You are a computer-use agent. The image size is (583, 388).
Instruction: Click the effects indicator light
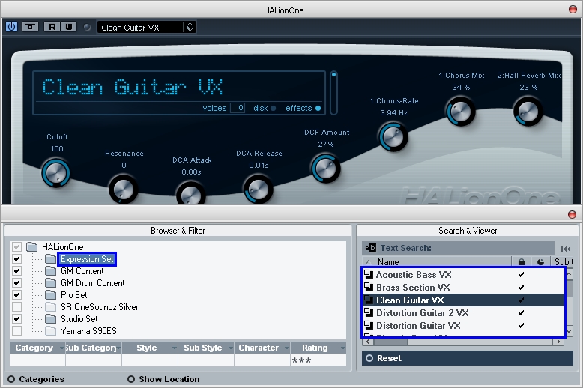point(318,108)
